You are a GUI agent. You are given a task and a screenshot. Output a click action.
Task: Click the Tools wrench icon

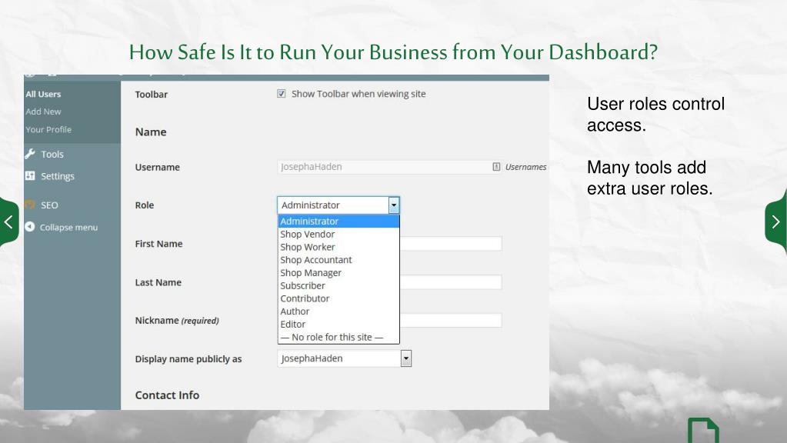pos(30,154)
